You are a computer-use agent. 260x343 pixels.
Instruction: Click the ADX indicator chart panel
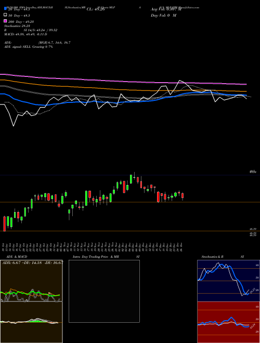point(31,281)
